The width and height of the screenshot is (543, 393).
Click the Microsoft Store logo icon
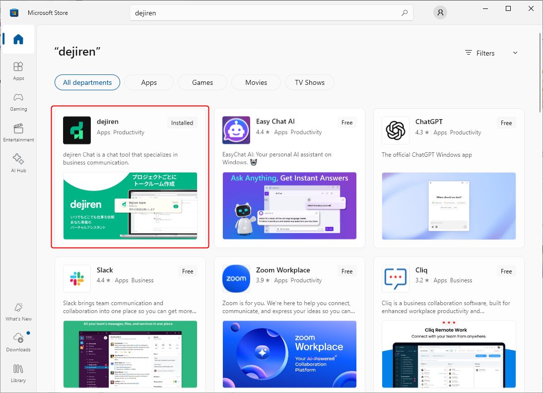pyautogui.click(x=14, y=13)
